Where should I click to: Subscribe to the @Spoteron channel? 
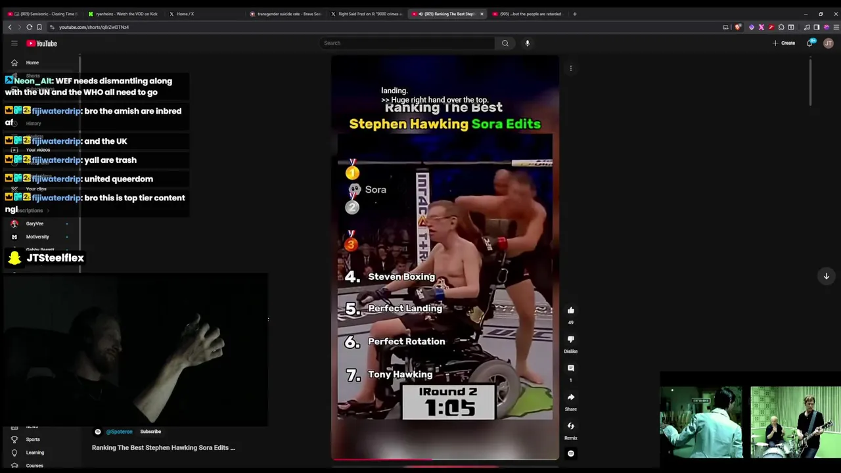[150, 432]
